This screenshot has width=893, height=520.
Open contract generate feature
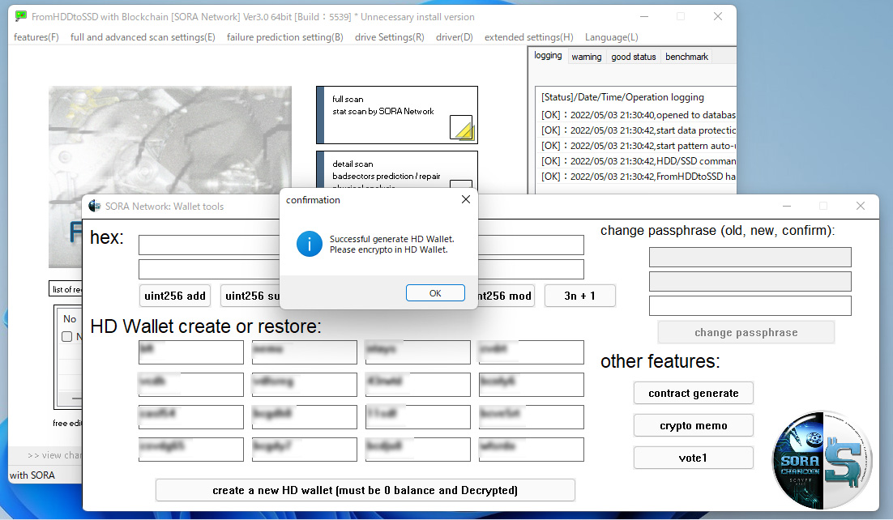point(693,393)
